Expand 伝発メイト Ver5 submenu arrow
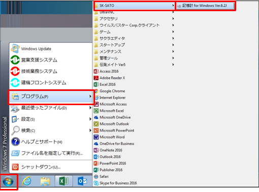This screenshot has width=259, height=192. click(x=173, y=65)
